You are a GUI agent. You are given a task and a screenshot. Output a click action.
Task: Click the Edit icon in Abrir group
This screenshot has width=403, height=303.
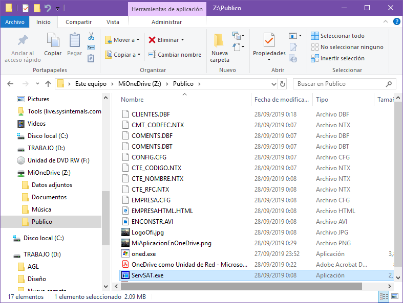[x=293, y=47]
